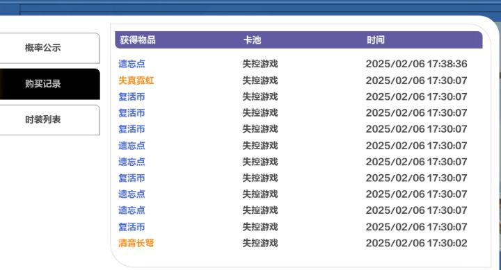Viewport: 501px width, 270px height.
Task: Click the 获得物品 column header
Action: point(138,40)
